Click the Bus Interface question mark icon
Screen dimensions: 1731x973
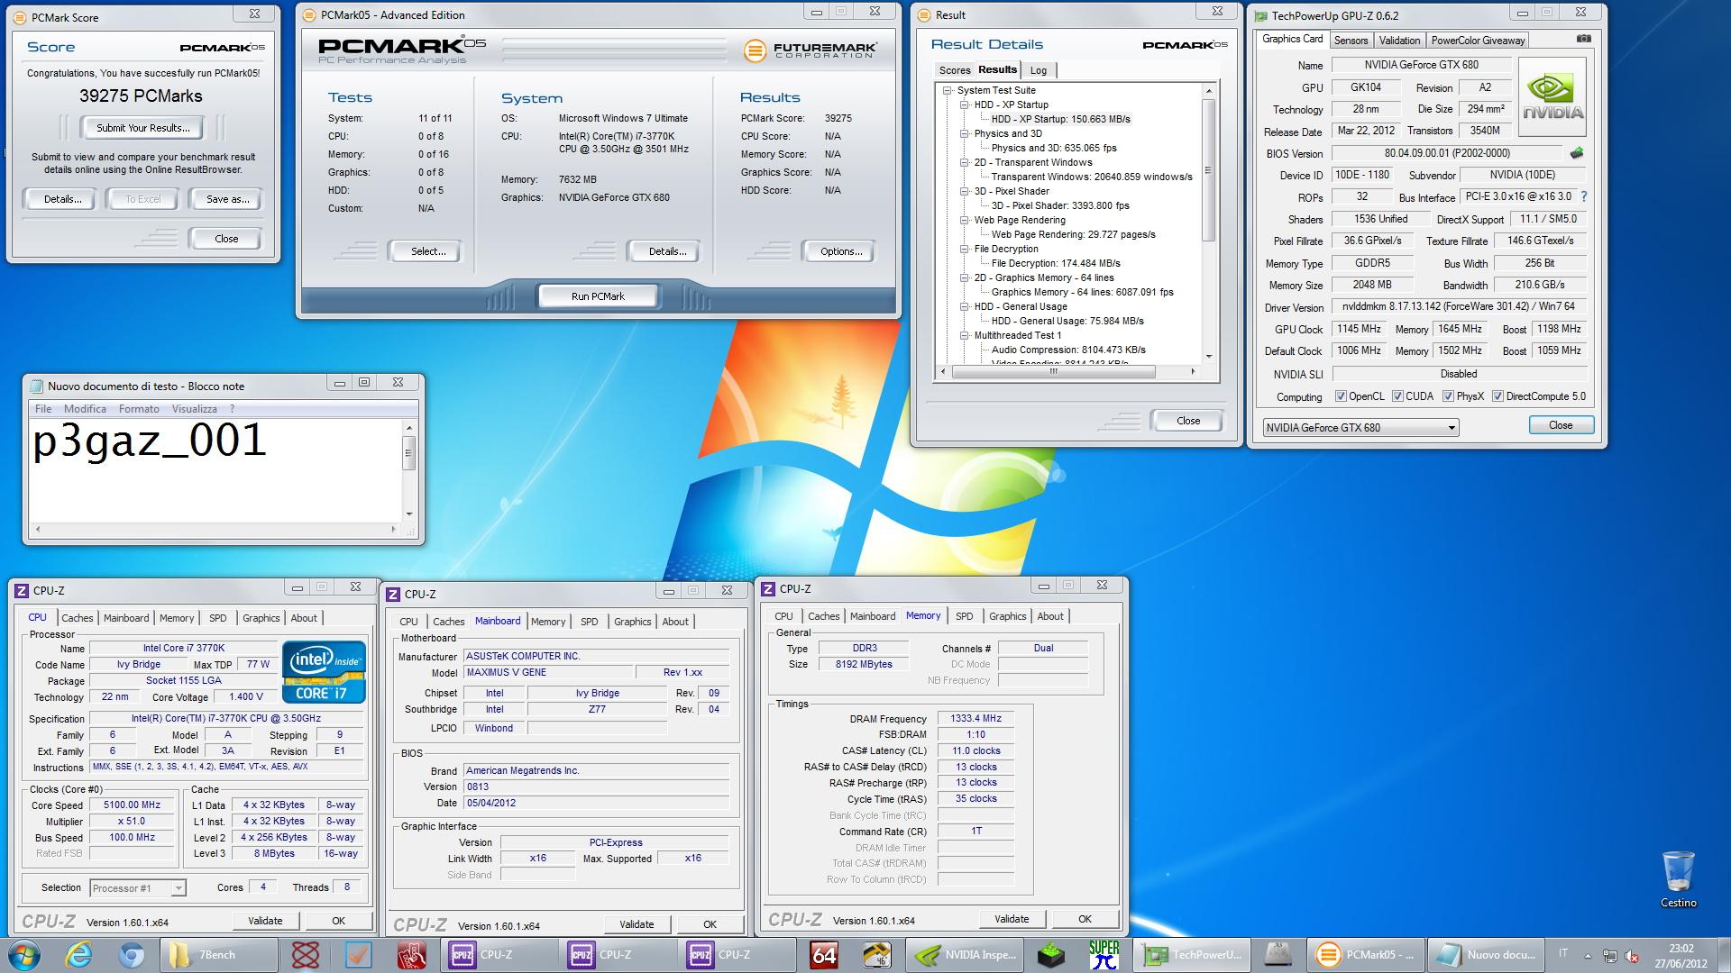[1584, 196]
